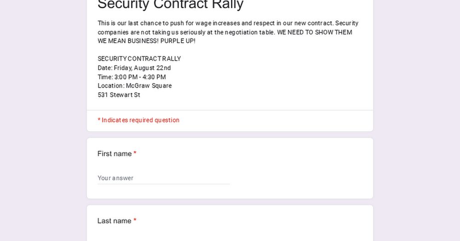This screenshot has height=241, width=460.
Task: Click the underline of the First name field
Action: tap(164, 184)
